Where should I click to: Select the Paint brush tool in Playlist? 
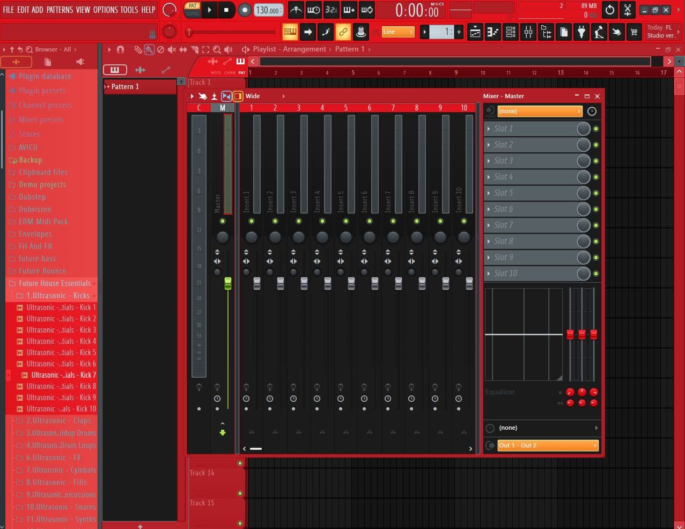149,49
